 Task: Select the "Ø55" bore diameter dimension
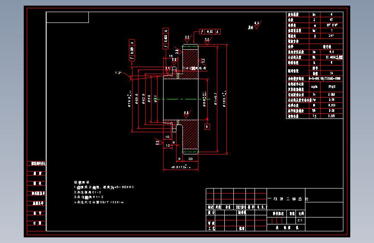[x=204, y=99]
